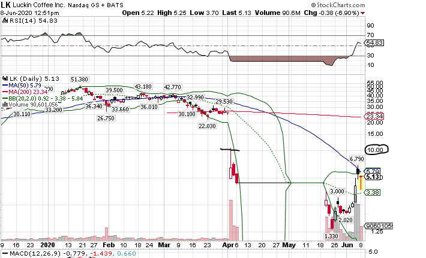
Task: Click the 30.110 price label
Action: pyautogui.click(x=22, y=114)
